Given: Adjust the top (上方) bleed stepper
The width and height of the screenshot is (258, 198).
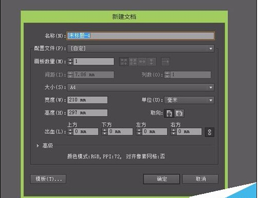Looking at the screenshot, I should coord(70,131).
